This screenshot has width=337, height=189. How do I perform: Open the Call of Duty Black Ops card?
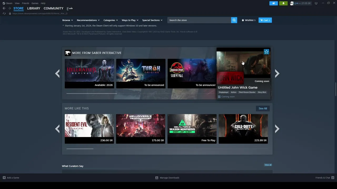pyautogui.click(x=243, y=129)
